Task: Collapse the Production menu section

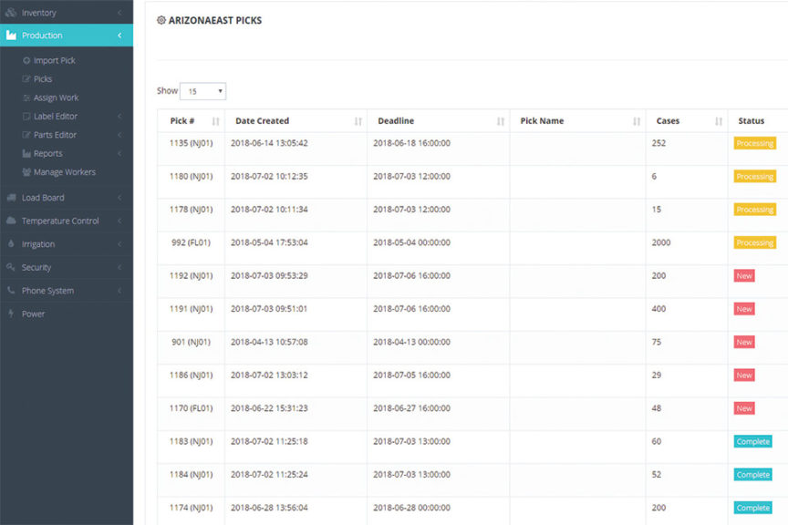Action: coord(119,36)
